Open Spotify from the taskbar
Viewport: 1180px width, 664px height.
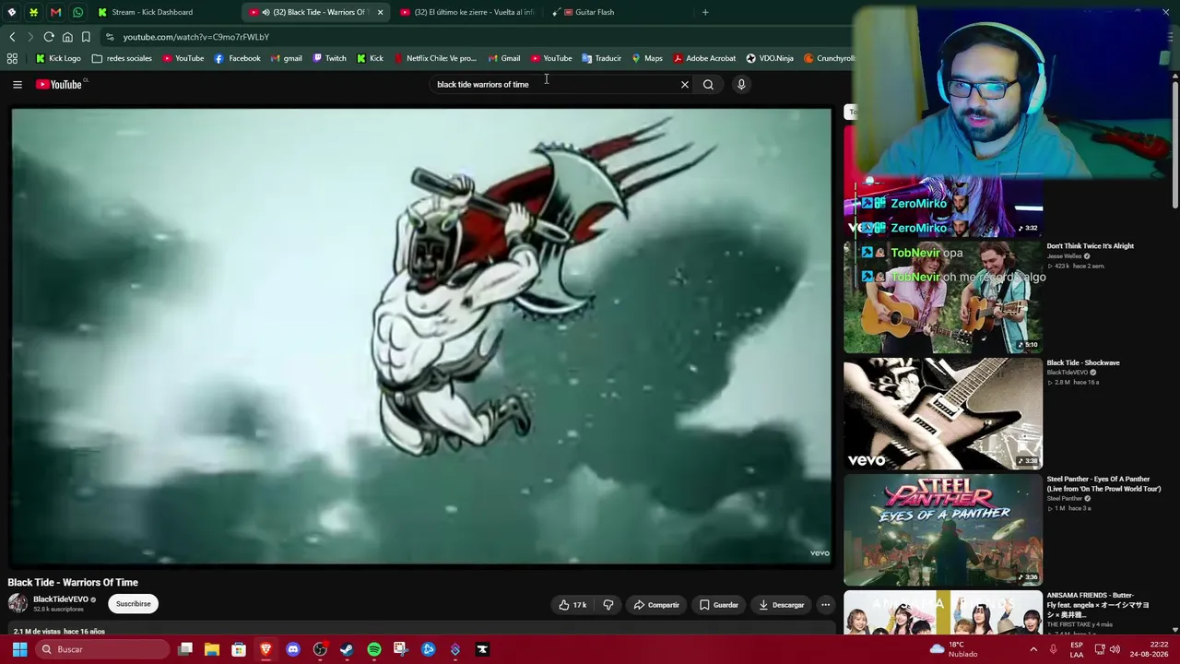tap(373, 649)
